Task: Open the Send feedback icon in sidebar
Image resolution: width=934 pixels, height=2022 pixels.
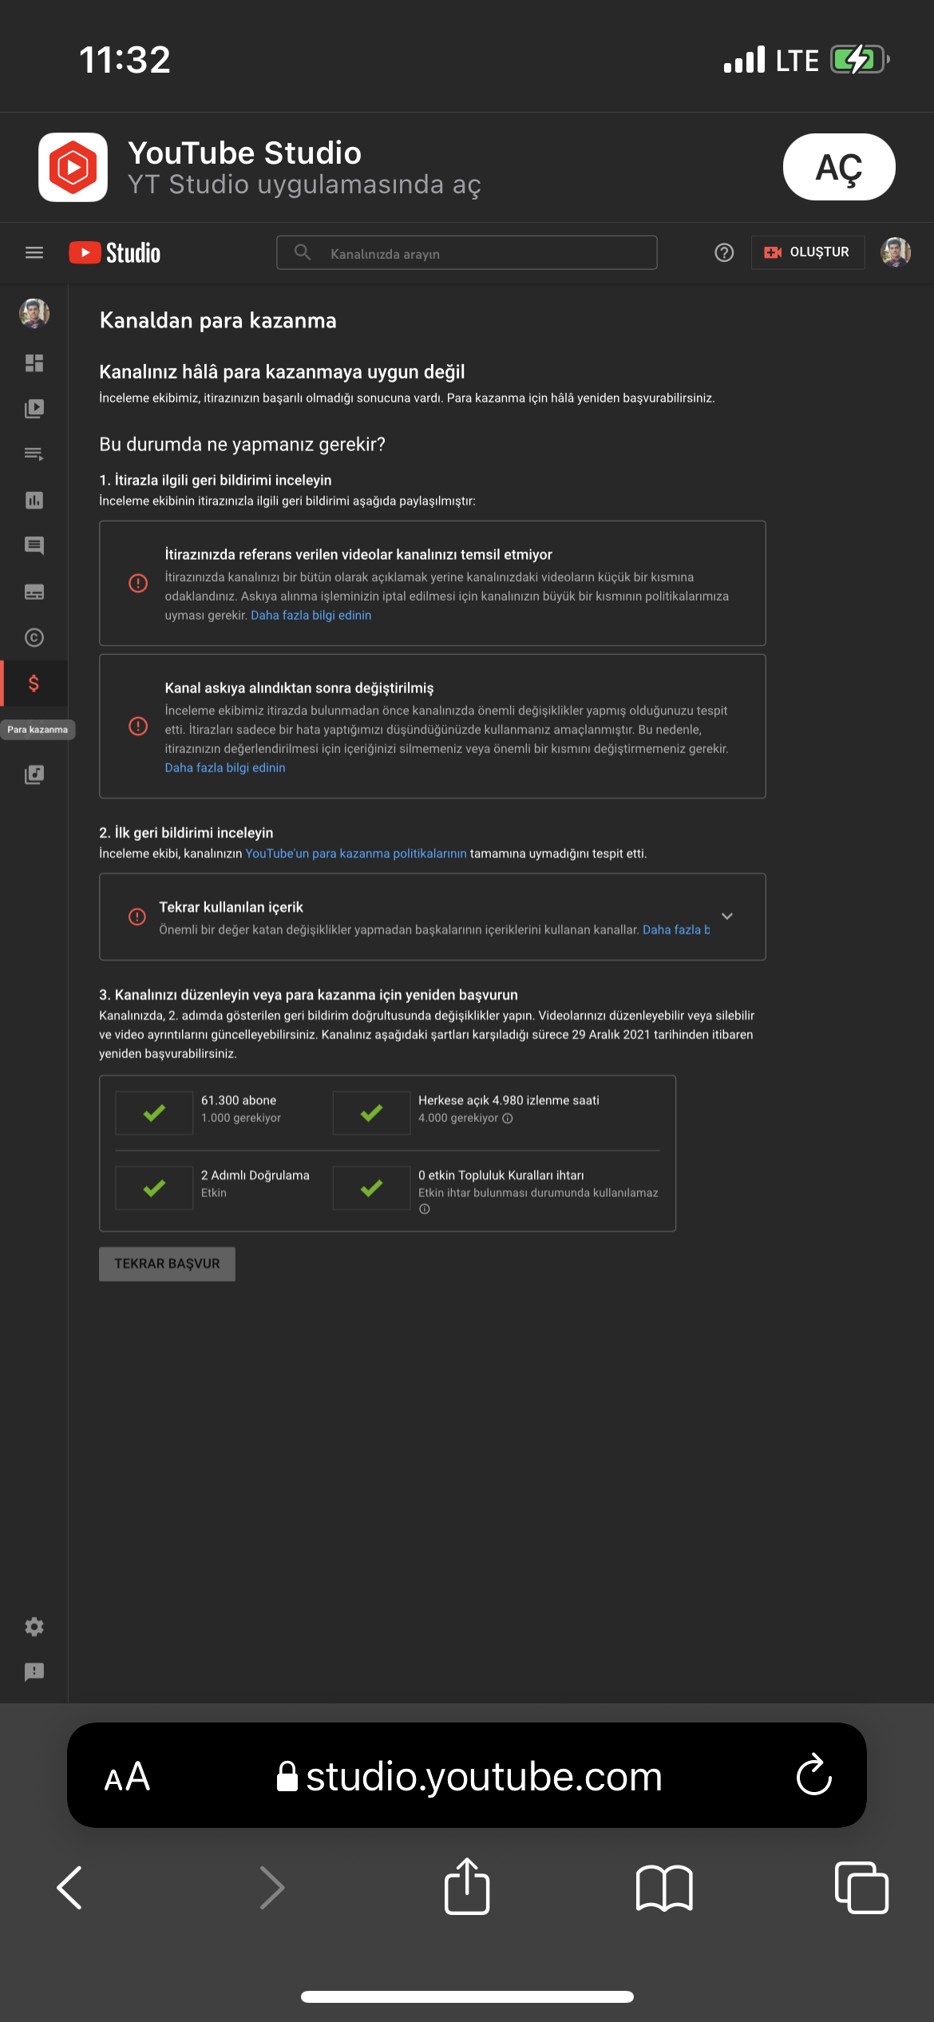Action: (34, 1671)
